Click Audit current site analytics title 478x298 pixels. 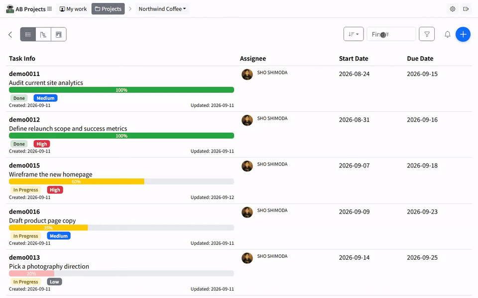[x=46, y=83]
